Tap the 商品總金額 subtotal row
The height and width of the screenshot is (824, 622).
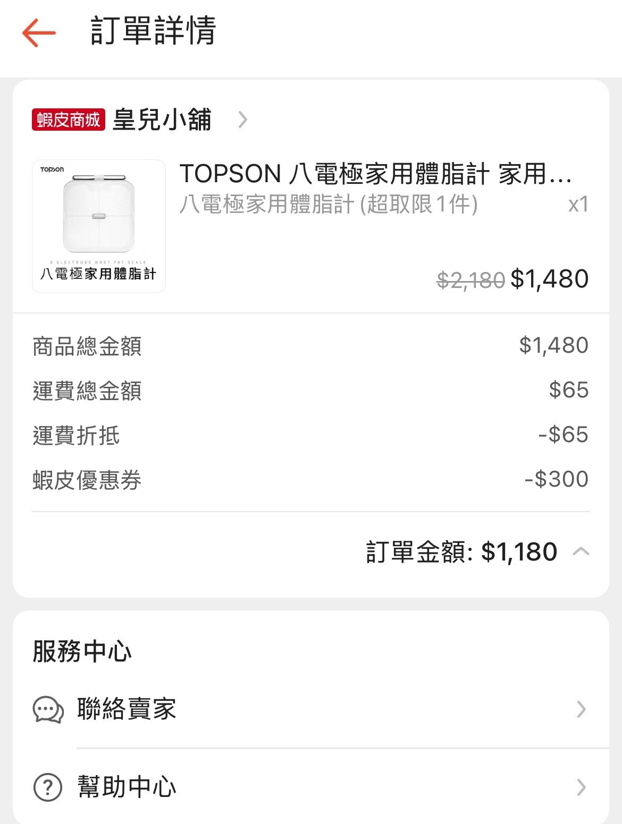pyautogui.click(x=310, y=346)
